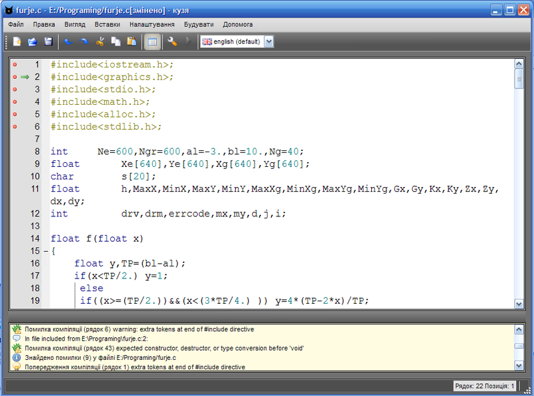Open a file using the folder icon
This screenshot has height=396, width=534.
(x=32, y=41)
